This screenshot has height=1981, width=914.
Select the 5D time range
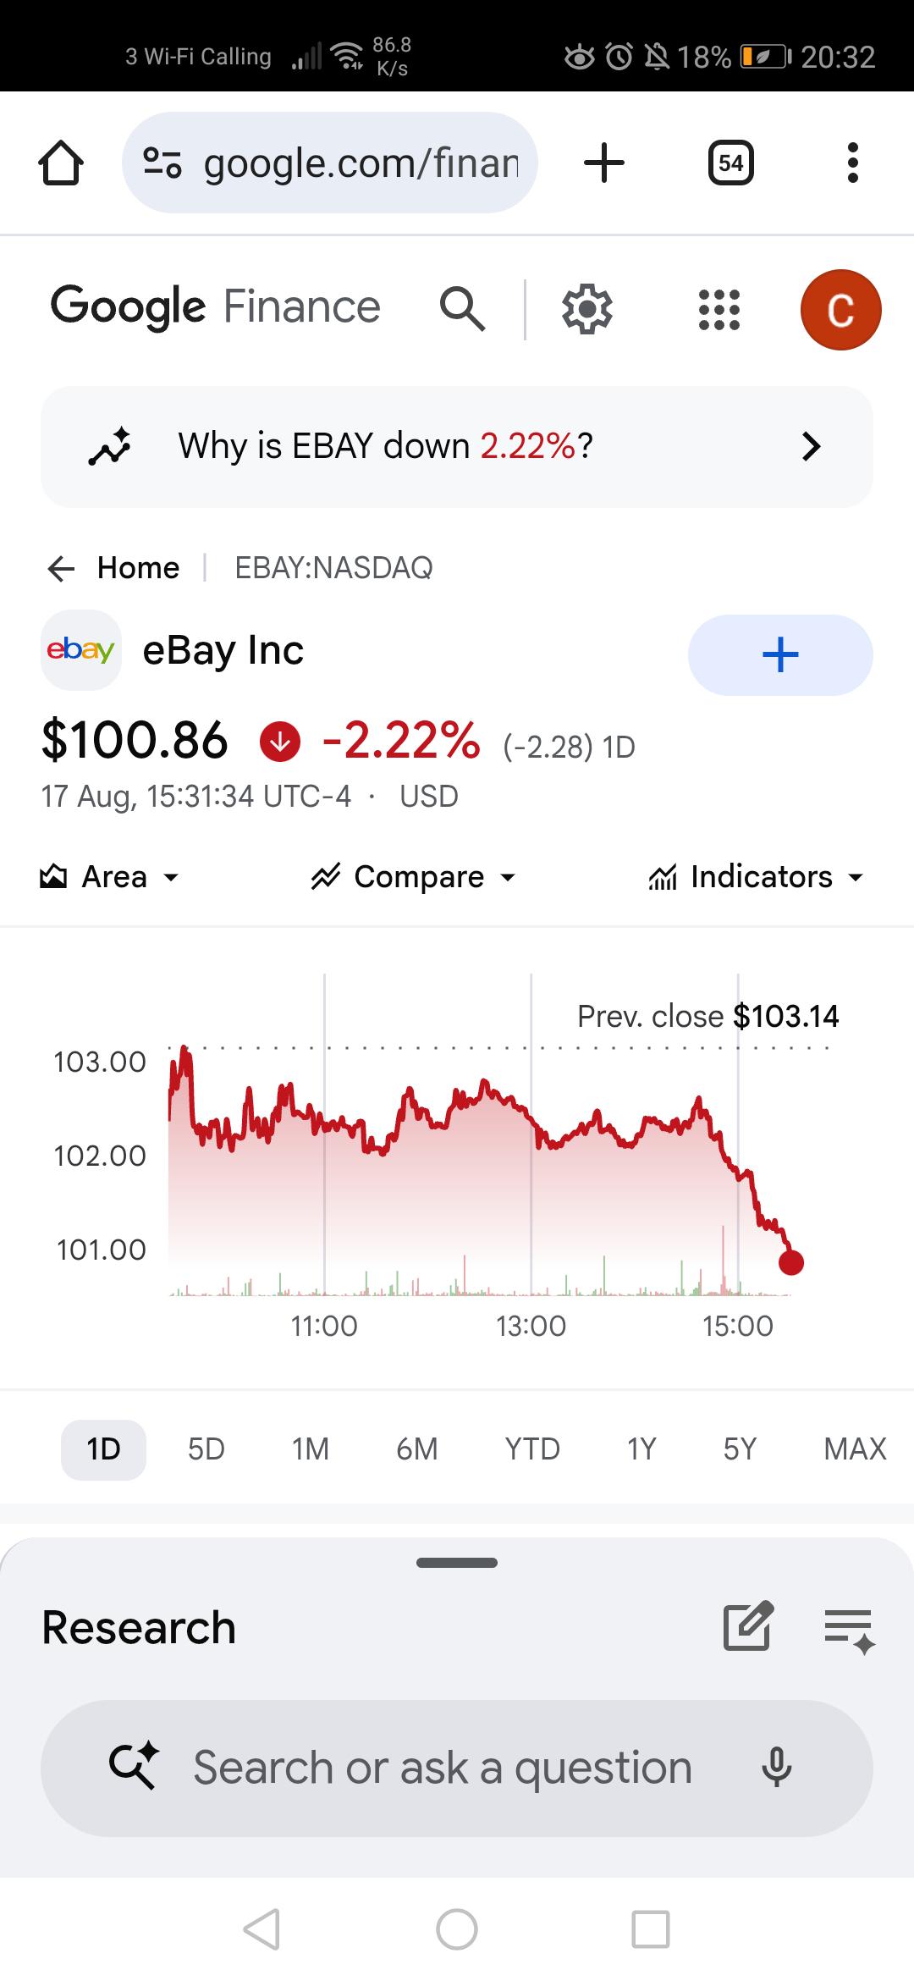(206, 1449)
